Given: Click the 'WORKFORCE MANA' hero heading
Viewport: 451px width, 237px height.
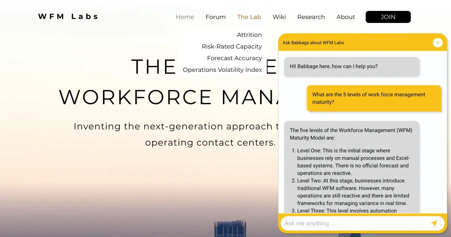Looking at the screenshot, I should (x=169, y=97).
